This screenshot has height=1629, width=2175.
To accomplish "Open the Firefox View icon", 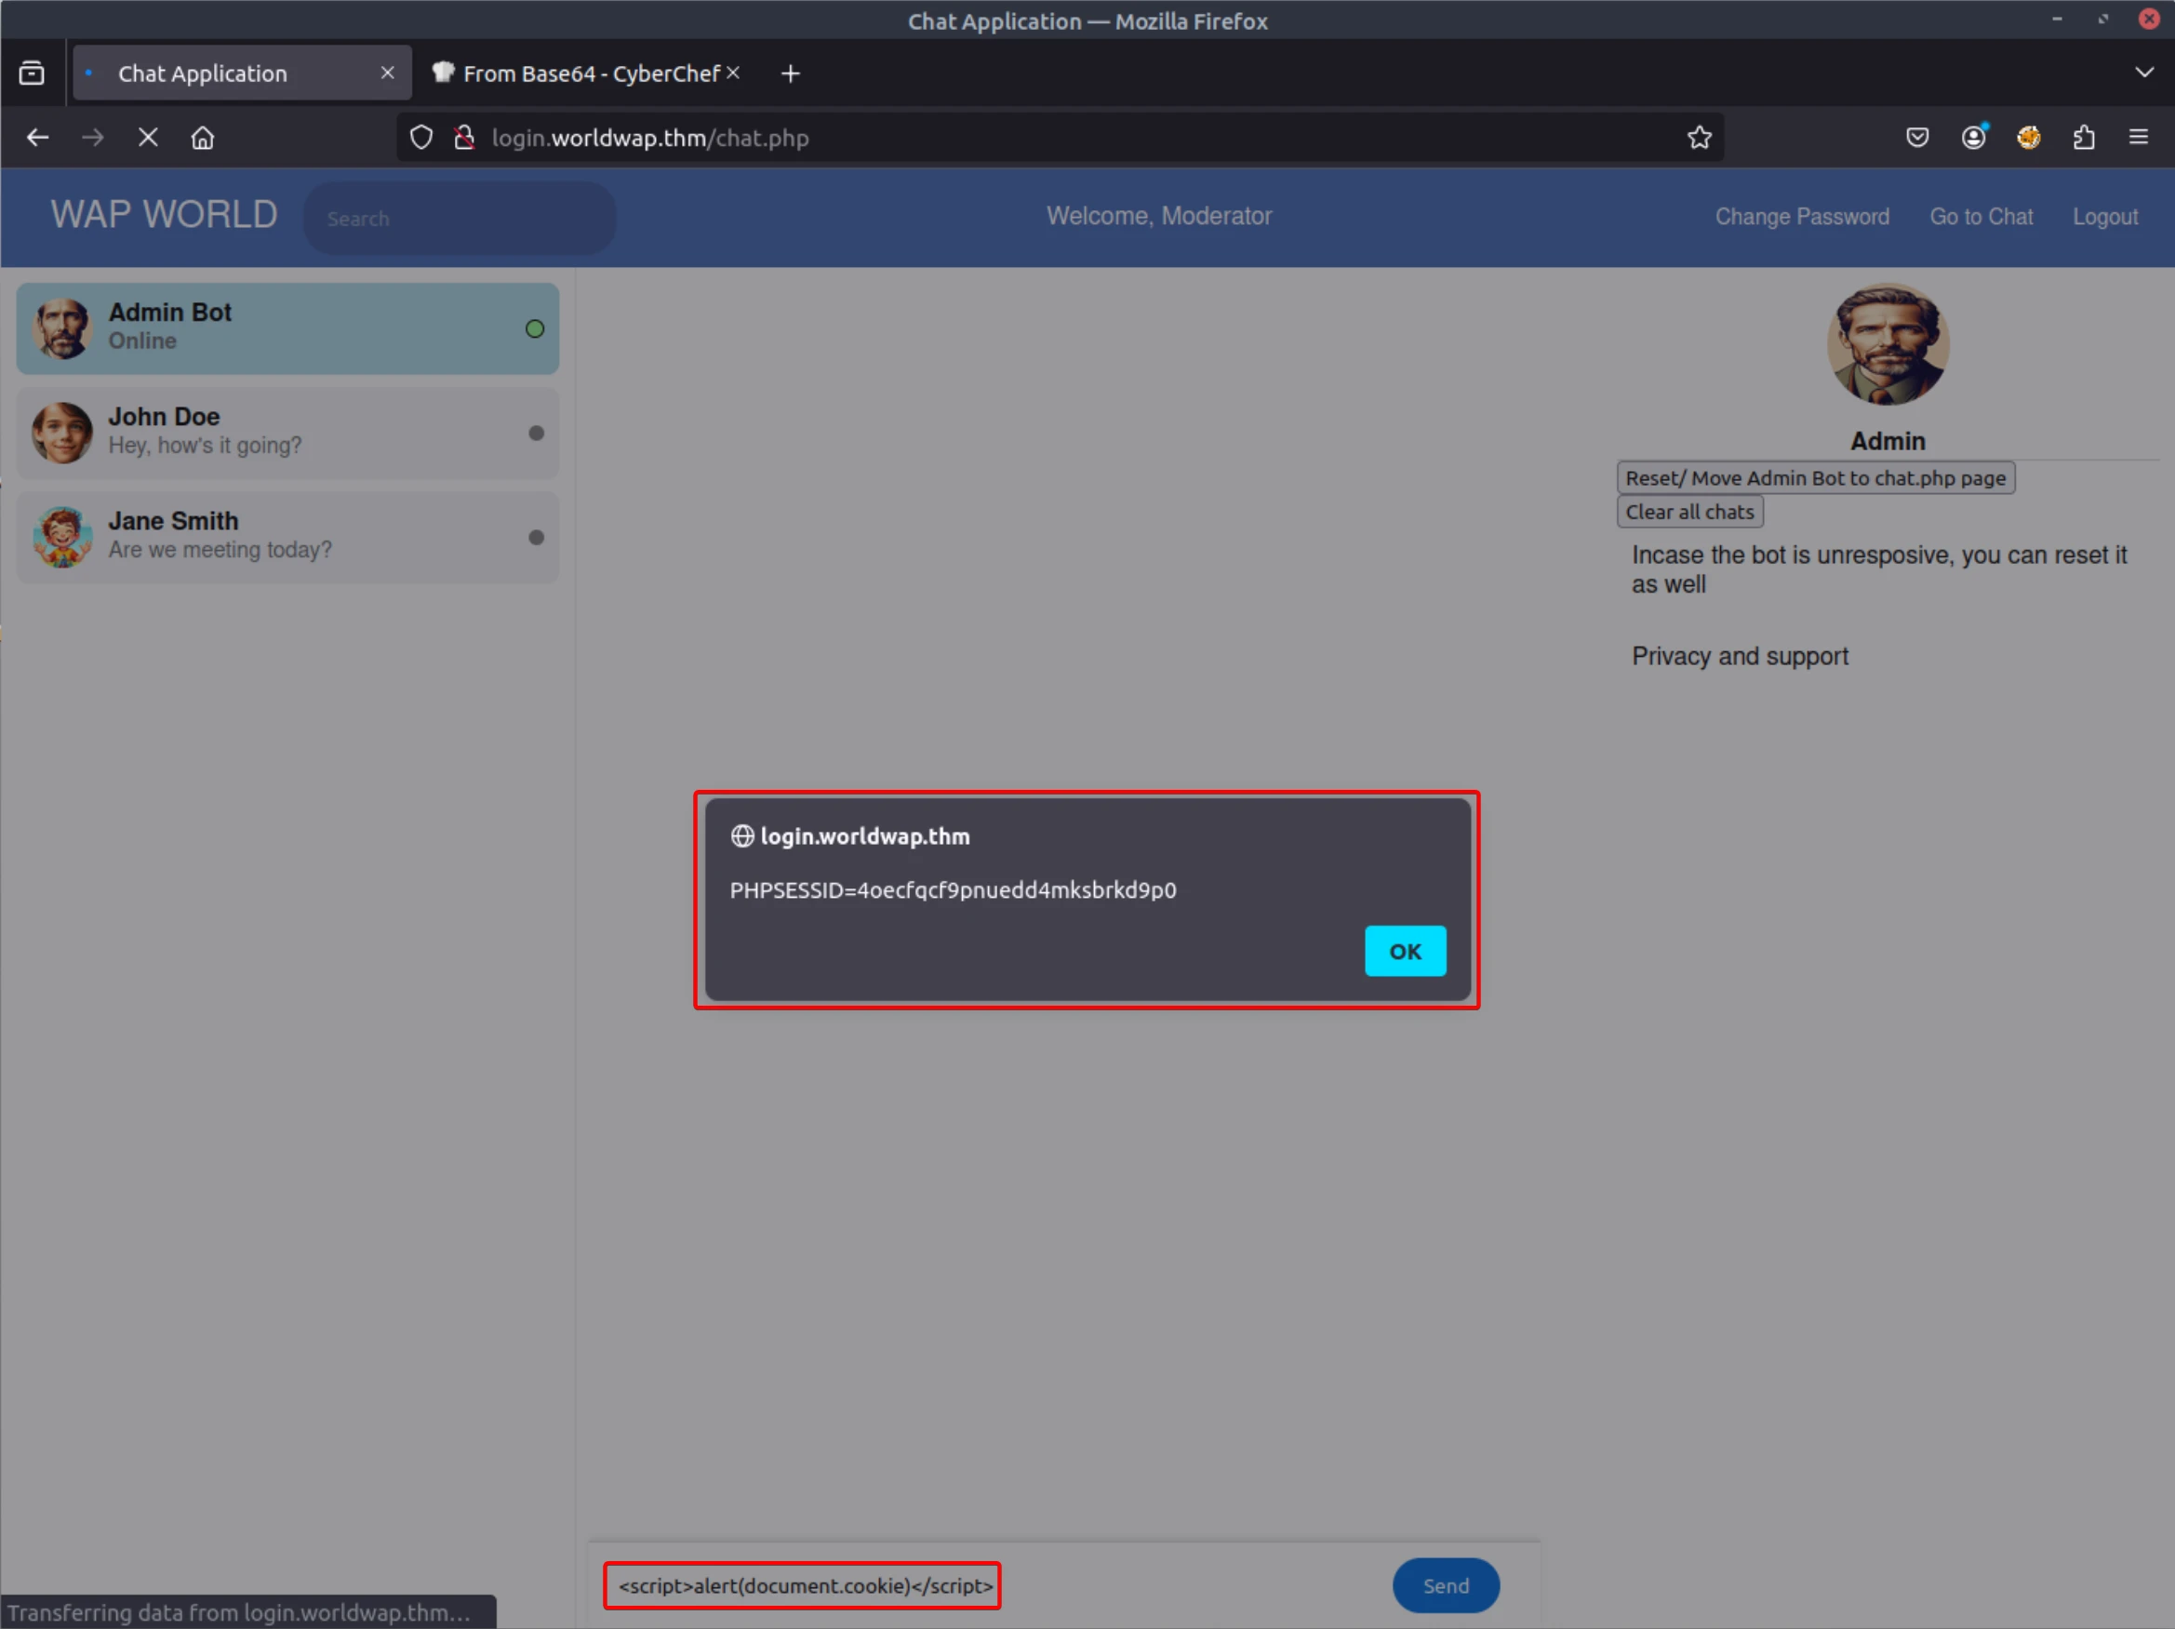I will (32, 73).
